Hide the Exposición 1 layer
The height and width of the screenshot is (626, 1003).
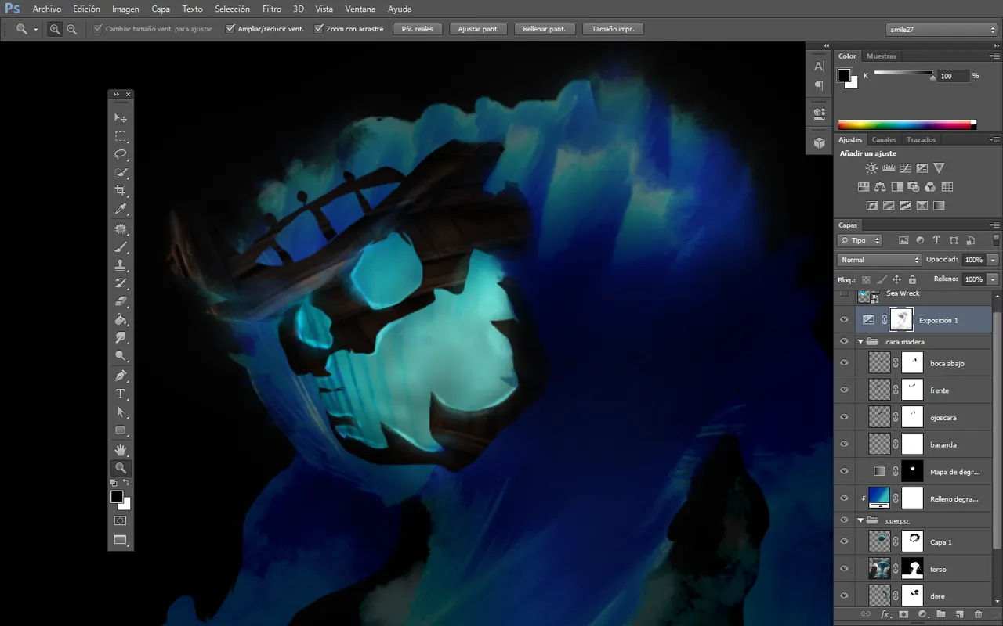(x=844, y=319)
